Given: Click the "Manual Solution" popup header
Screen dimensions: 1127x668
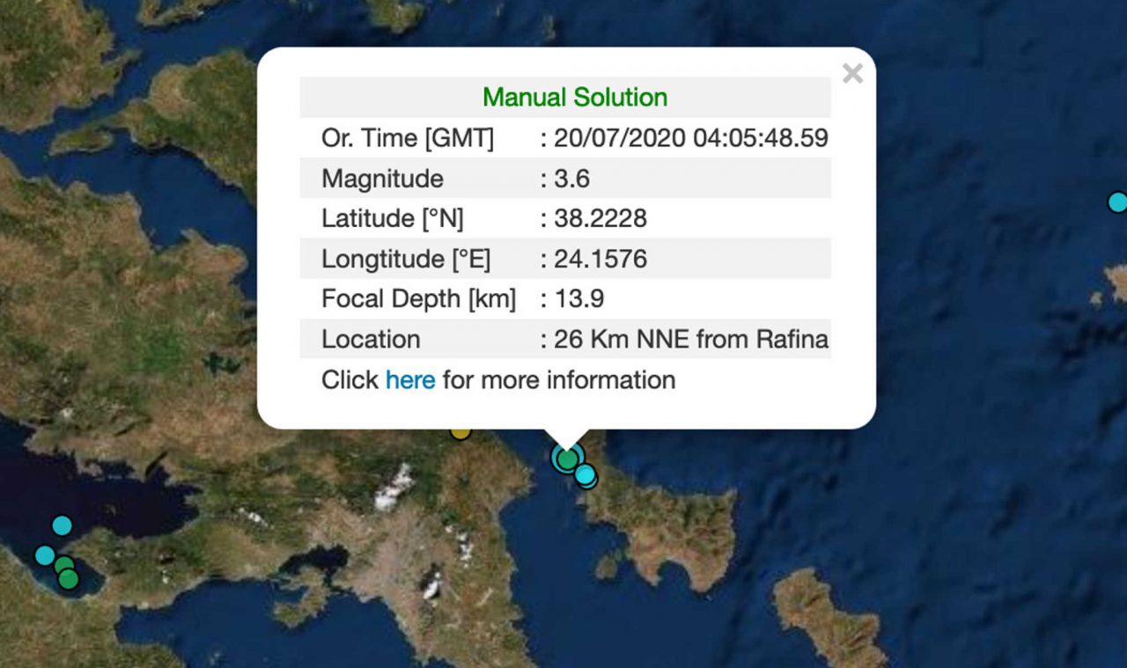Looking at the screenshot, I should tap(575, 97).
